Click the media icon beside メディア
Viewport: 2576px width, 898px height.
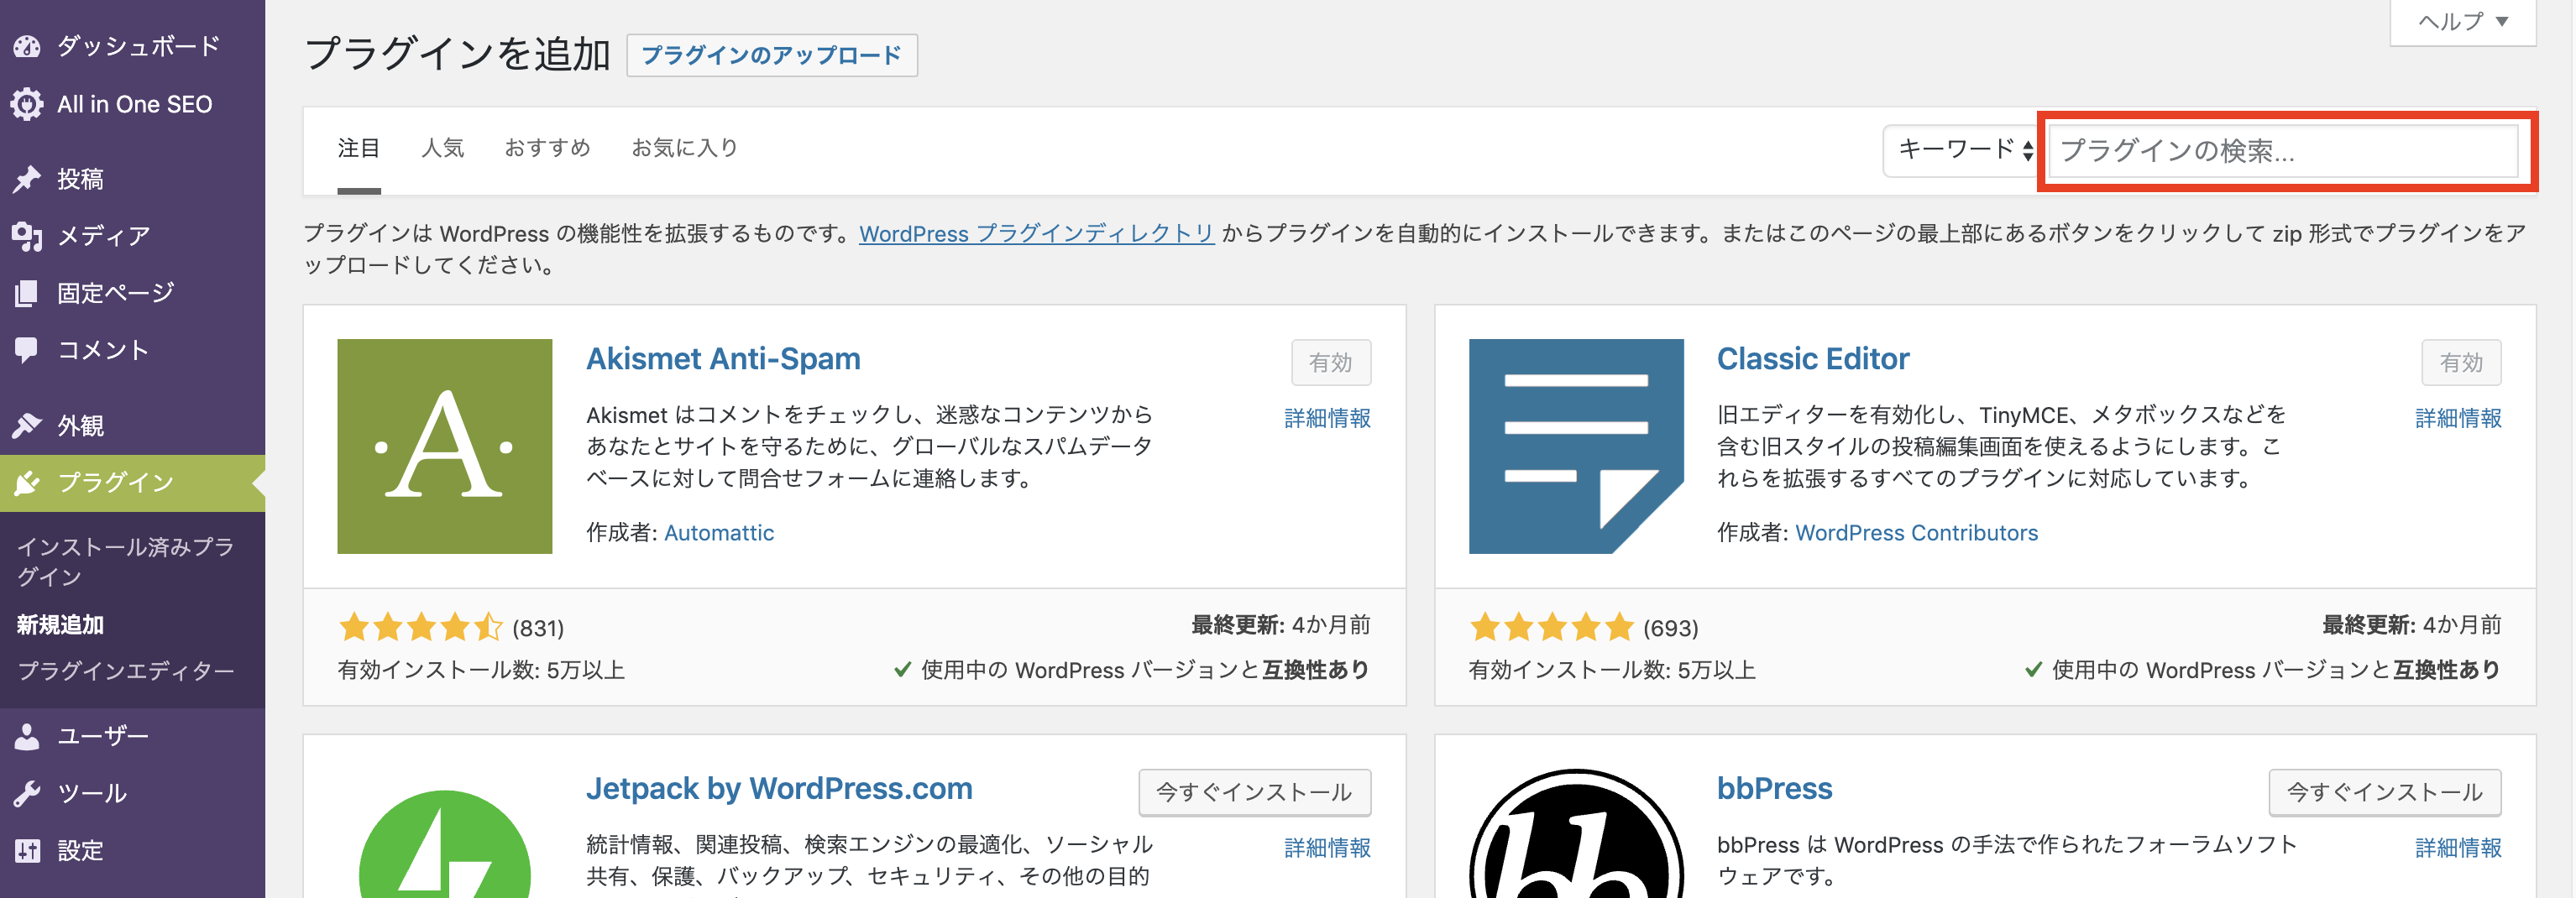point(27,236)
